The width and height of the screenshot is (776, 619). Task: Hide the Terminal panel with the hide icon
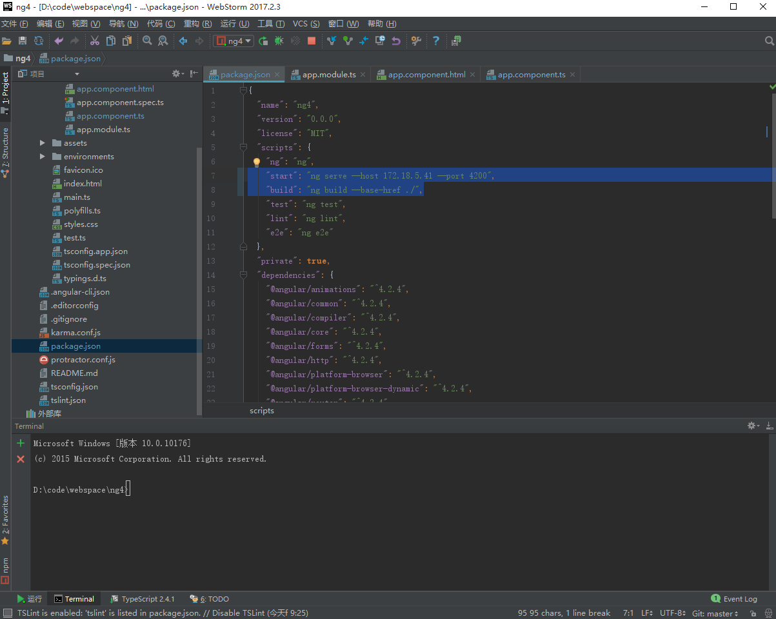(769, 426)
